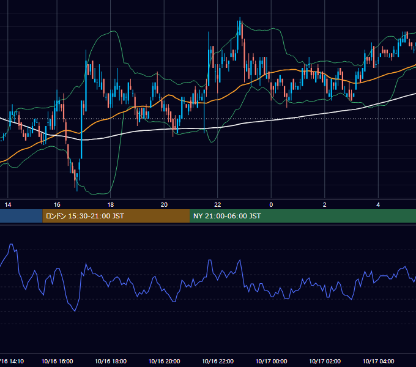Click the 10/16 16:00 time label

pos(57,361)
